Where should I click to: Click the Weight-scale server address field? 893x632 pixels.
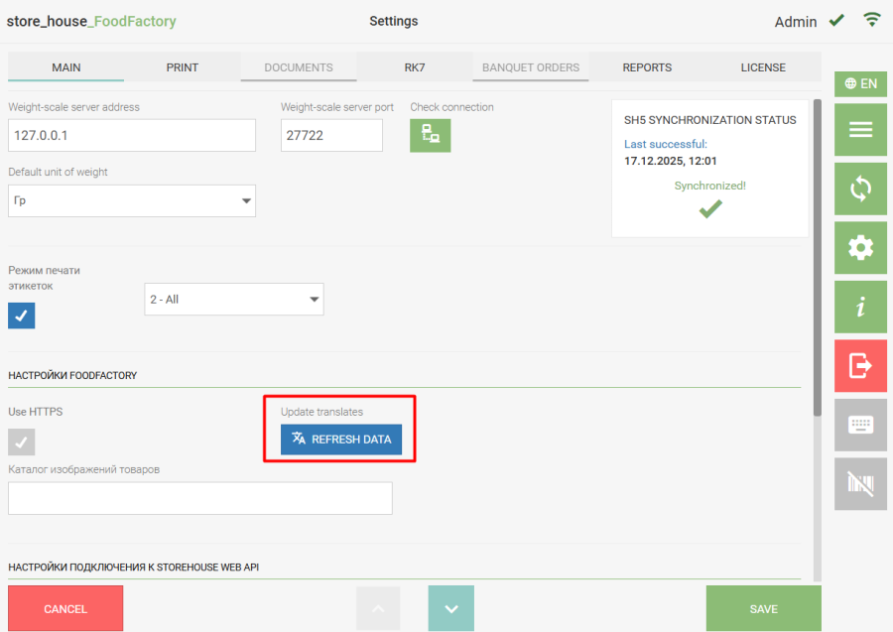(x=132, y=136)
